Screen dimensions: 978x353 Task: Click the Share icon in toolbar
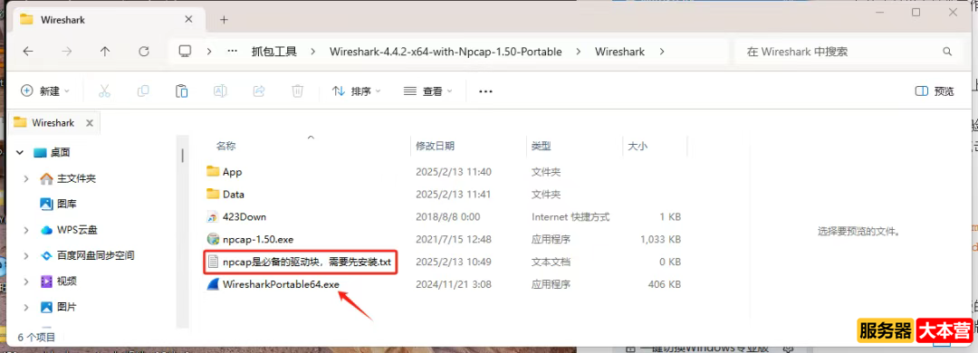click(259, 91)
